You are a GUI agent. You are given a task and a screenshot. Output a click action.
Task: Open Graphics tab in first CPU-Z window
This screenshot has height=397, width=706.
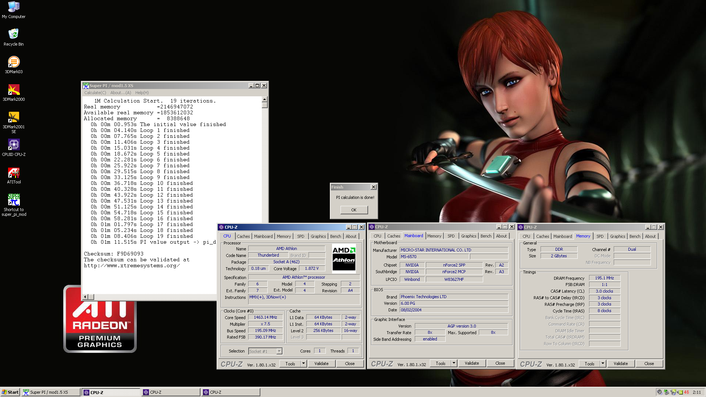click(x=318, y=236)
